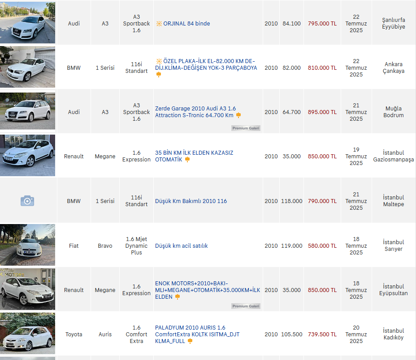Open the Düşük Km Bakımlı 2010 116 listing
Image resolution: width=416 pixels, height=360 pixels.
coord(191,201)
